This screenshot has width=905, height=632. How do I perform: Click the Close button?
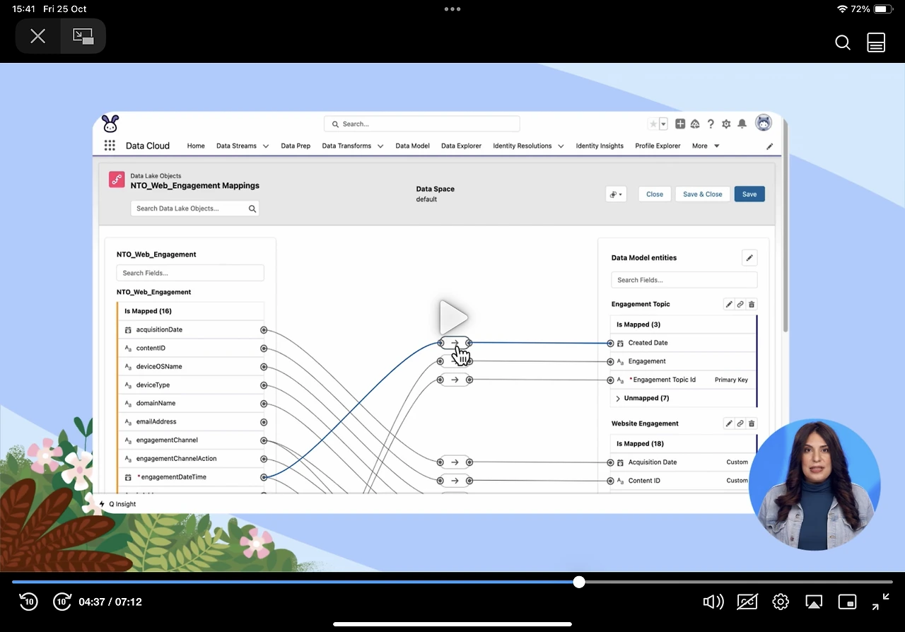coord(655,194)
